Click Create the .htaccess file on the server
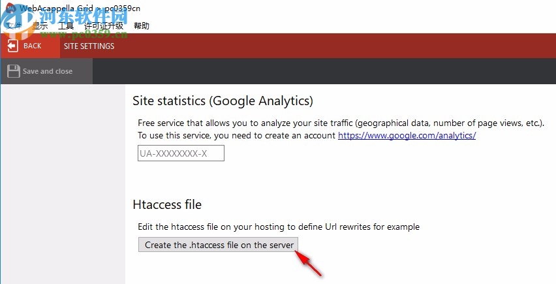This screenshot has width=556, height=284. coord(219,245)
